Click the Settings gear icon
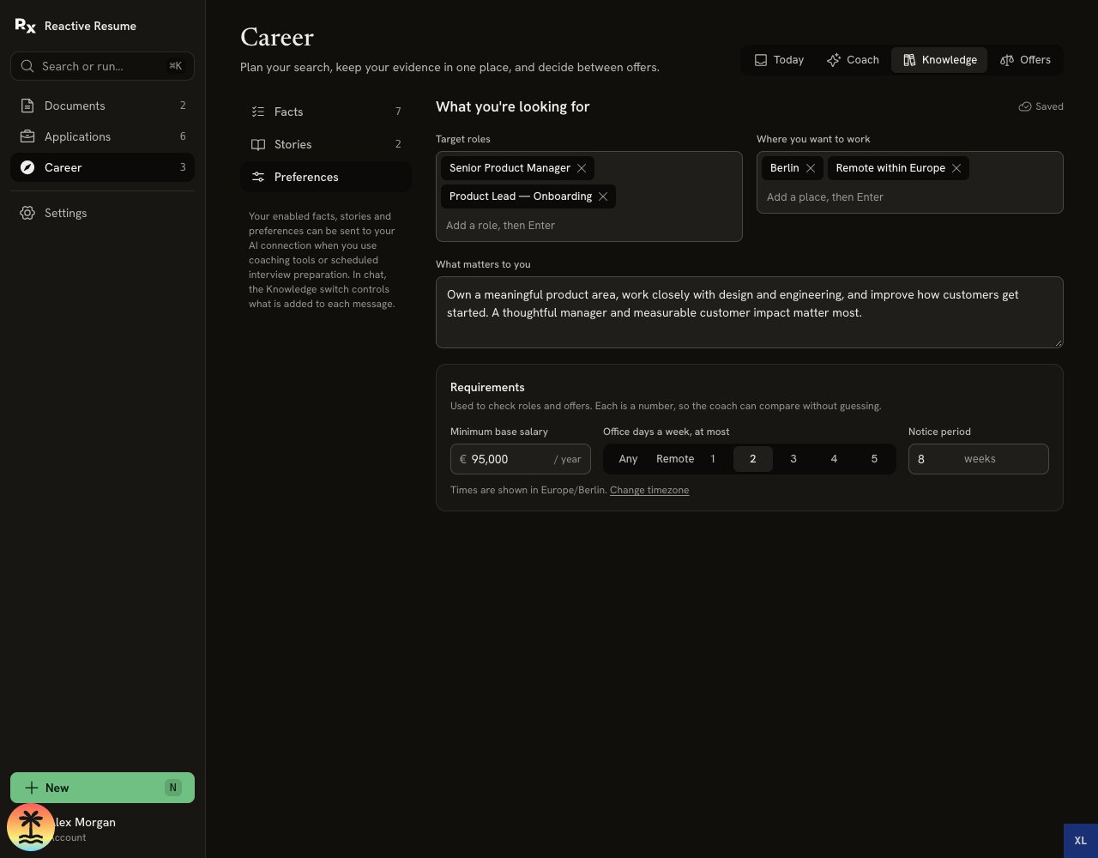The width and height of the screenshot is (1098, 858). coord(27,213)
